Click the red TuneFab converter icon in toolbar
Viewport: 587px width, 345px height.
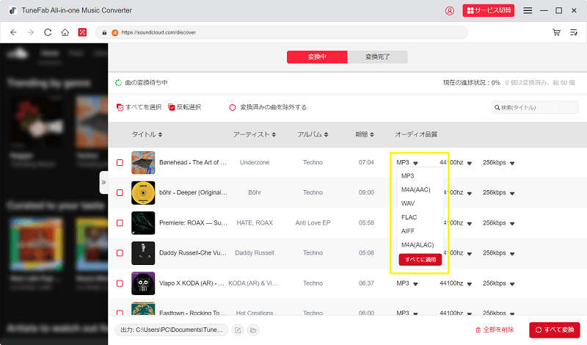(x=82, y=32)
